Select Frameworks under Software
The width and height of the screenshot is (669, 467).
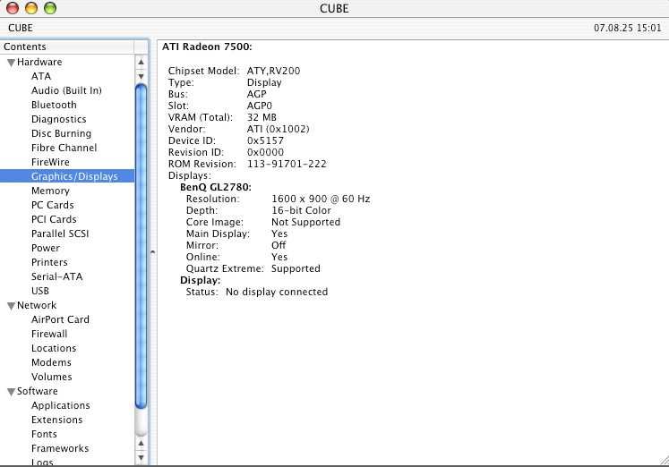click(60, 448)
